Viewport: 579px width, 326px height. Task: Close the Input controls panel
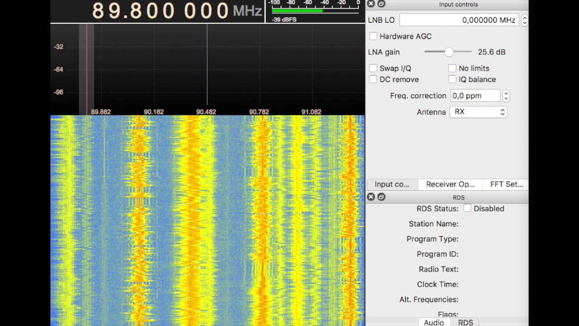(x=371, y=4)
